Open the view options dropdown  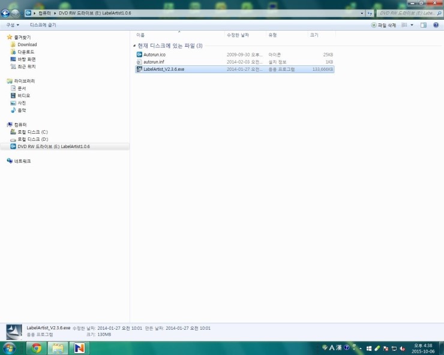tap(412, 25)
